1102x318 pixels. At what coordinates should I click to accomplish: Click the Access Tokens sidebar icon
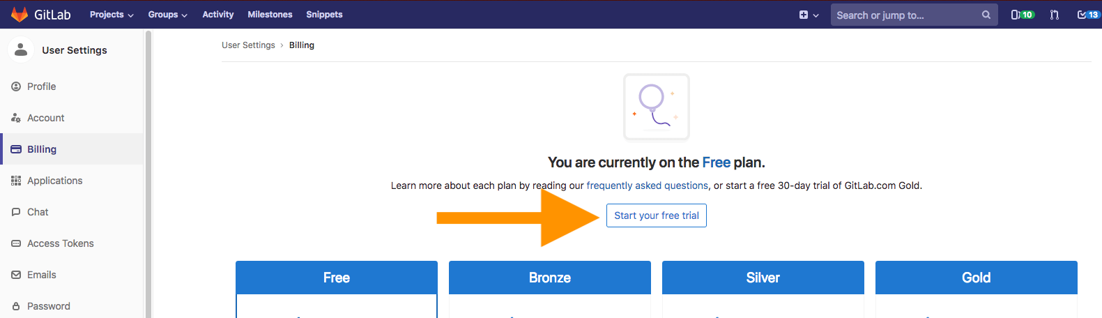(x=16, y=243)
